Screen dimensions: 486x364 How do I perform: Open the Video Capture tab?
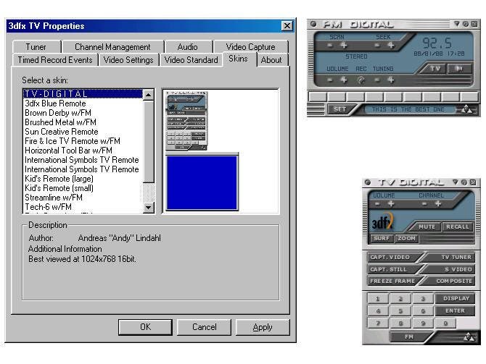coord(250,47)
